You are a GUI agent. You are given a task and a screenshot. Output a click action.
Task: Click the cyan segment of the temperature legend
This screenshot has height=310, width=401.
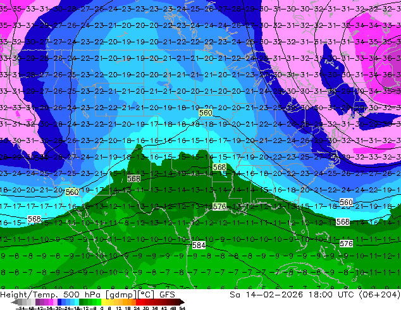(77, 302)
